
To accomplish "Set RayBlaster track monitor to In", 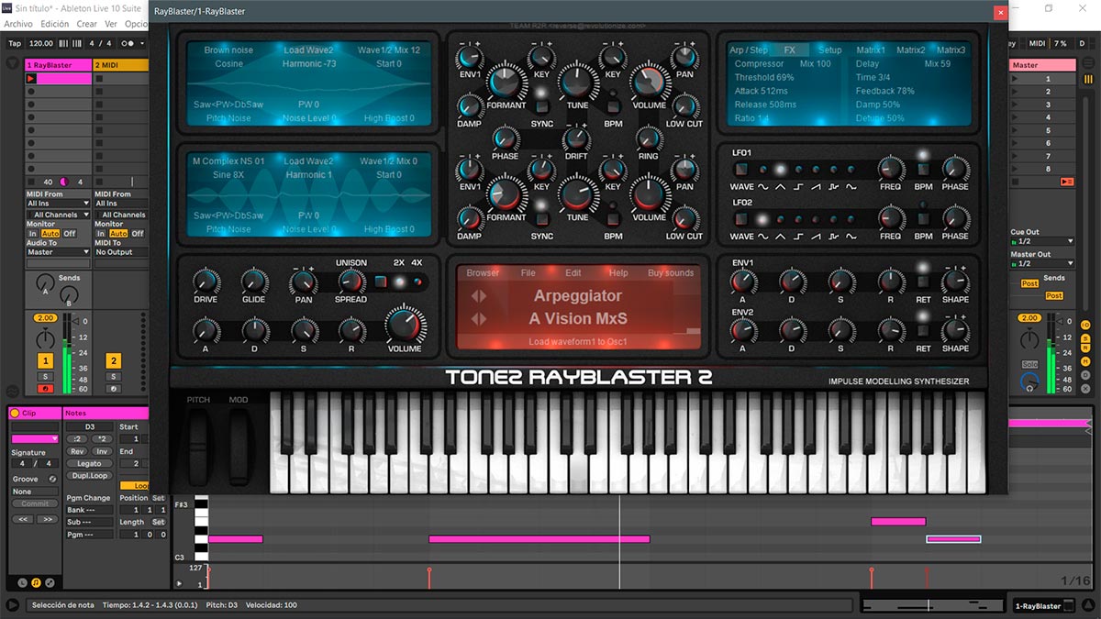I will tap(32, 234).
